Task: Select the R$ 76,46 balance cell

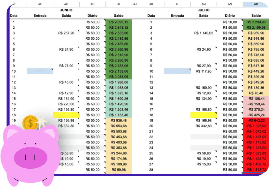Action: 256,93
